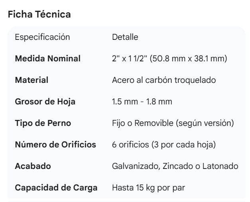Click the Número de Orificios label
Image resolution: width=250 pixels, height=202 pixels.
pos(55,145)
